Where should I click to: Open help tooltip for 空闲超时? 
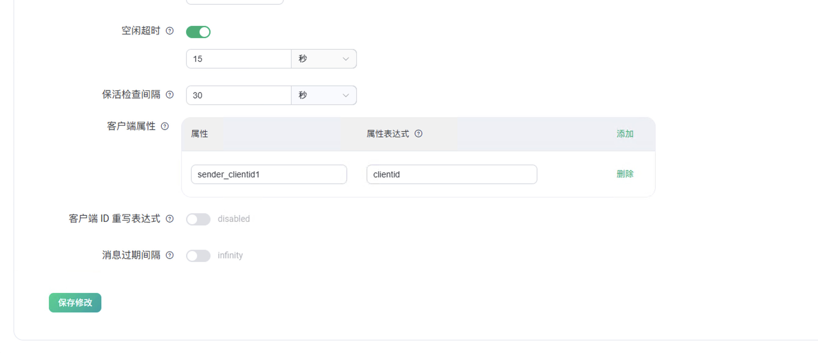(170, 31)
